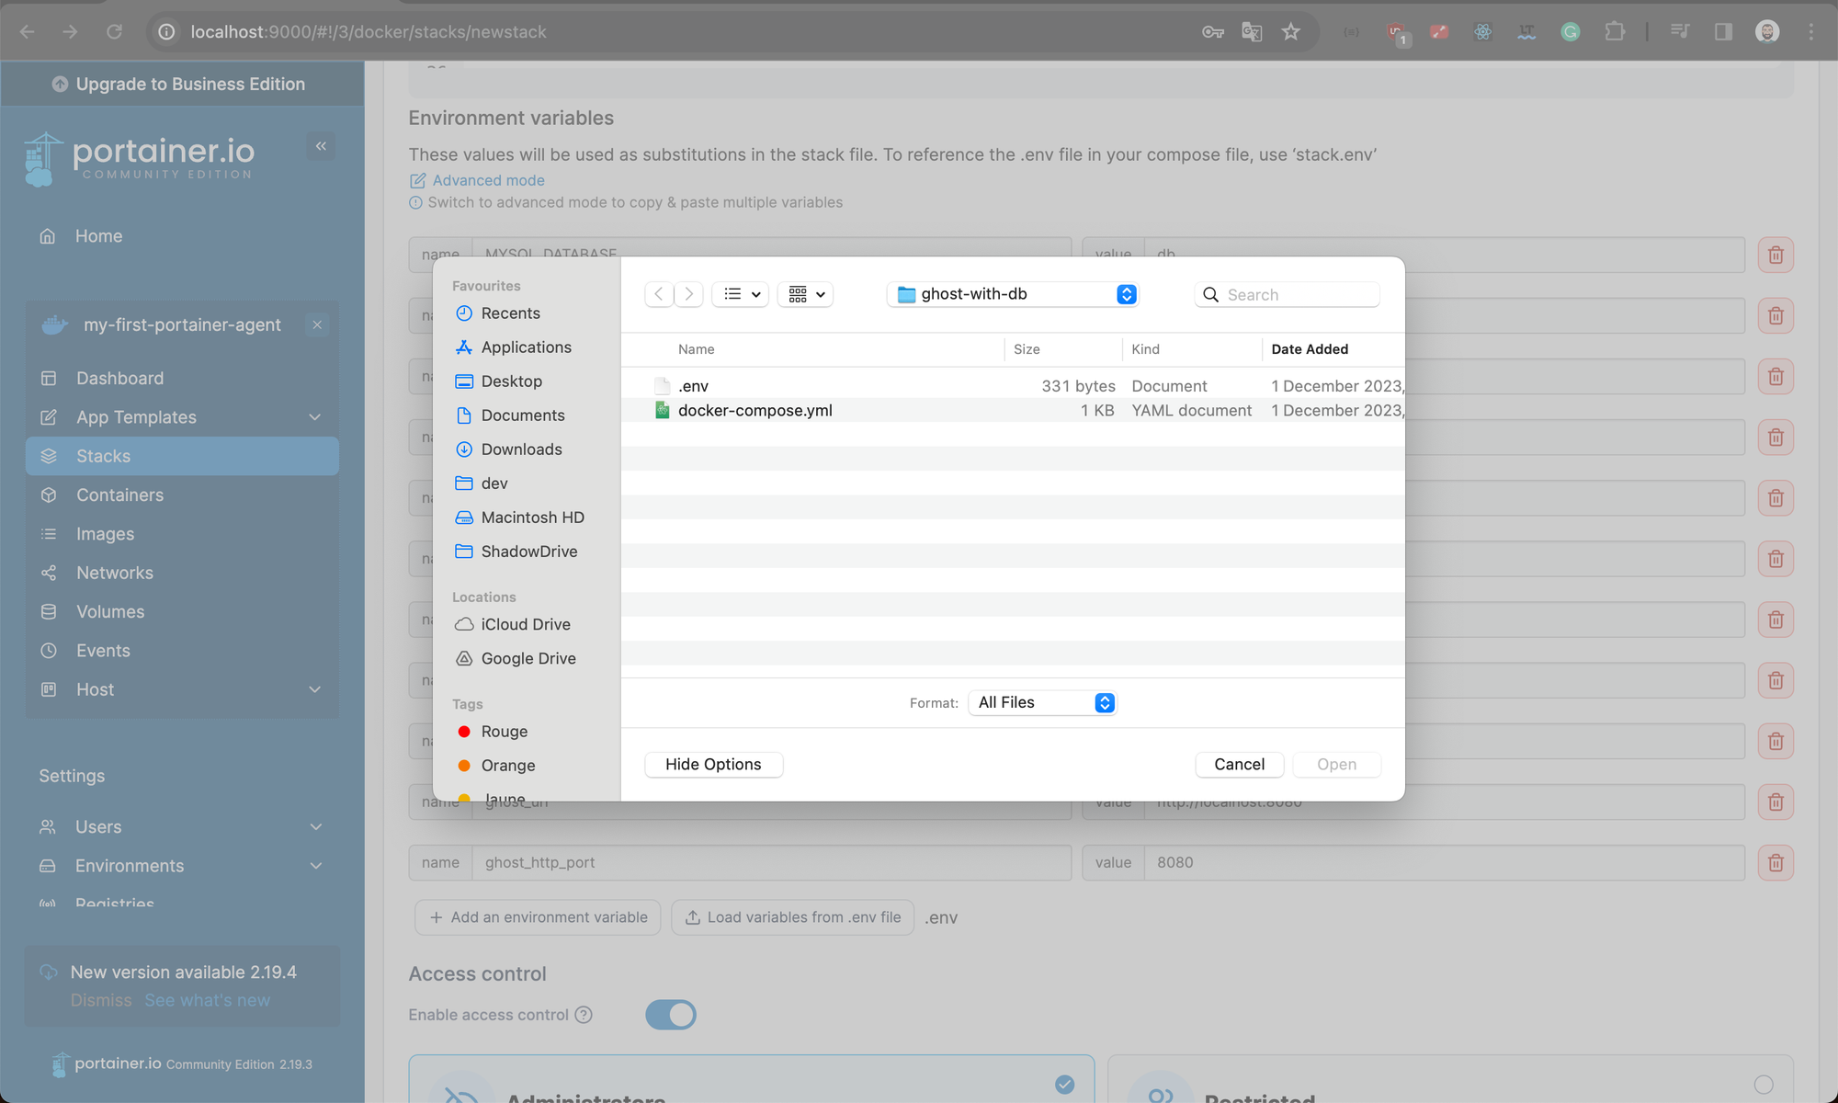Close the my-first-portainer-agent environment
Viewport: 1838px width, 1103px height.
point(317,324)
